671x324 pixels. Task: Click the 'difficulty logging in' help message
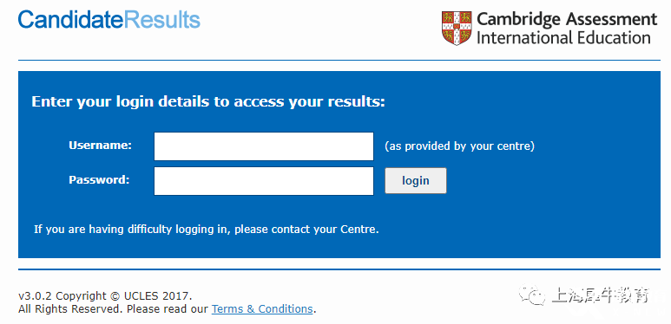207,230
